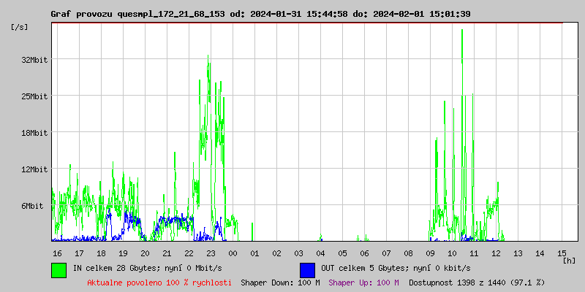Viewport: 585px width, 292px height.
Task: Click the 'Dostupnost 1398 z 1440' availability text
Action: (x=477, y=283)
